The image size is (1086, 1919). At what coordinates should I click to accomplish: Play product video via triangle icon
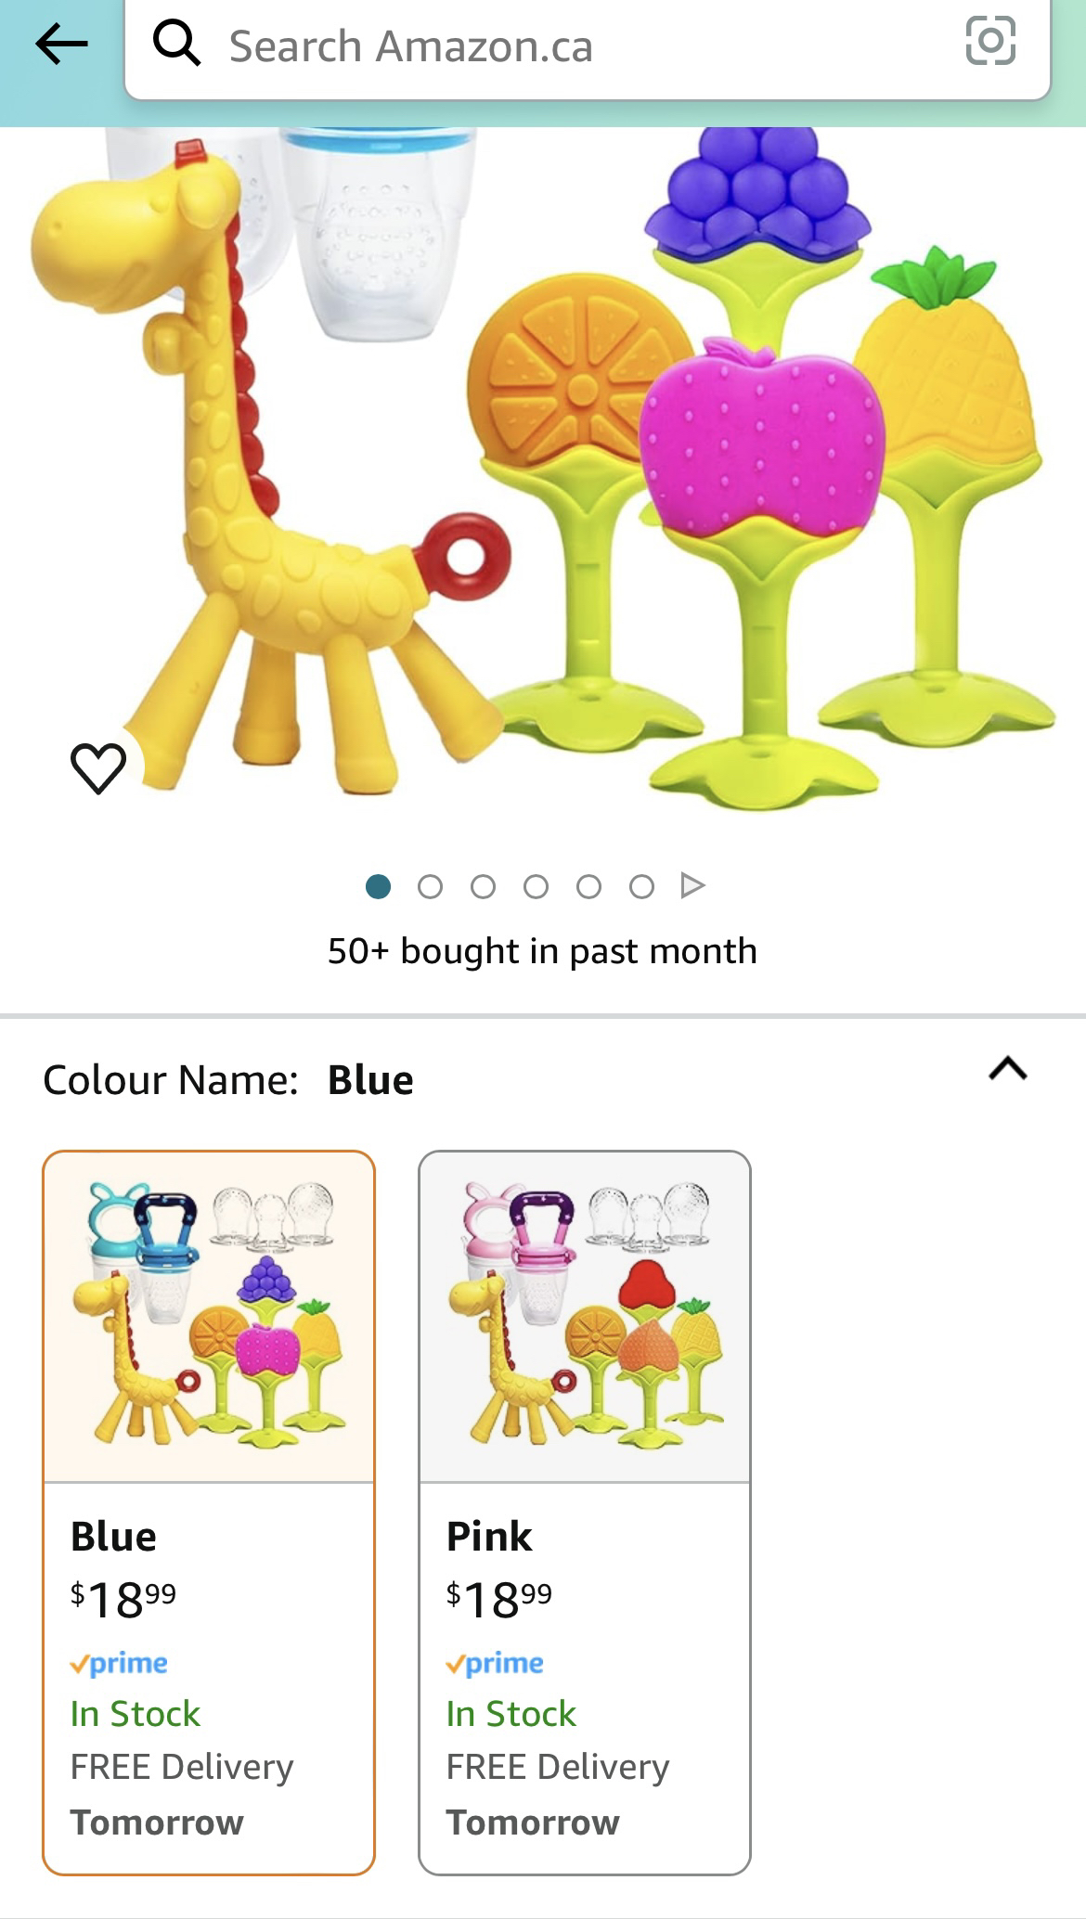pyautogui.click(x=692, y=885)
